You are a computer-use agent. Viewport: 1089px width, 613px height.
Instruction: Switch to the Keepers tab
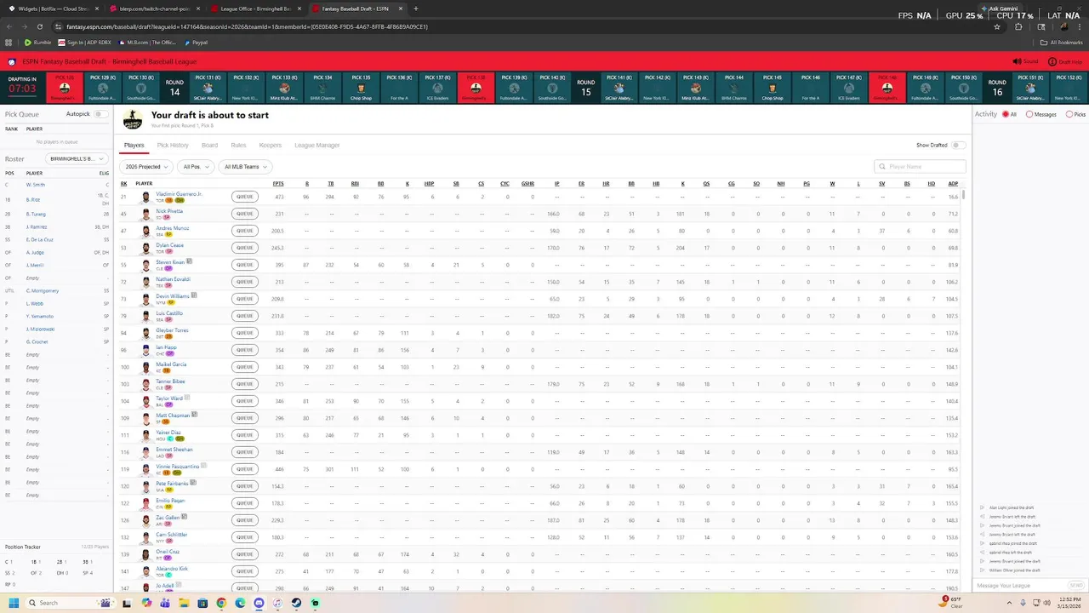pyautogui.click(x=271, y=146)
